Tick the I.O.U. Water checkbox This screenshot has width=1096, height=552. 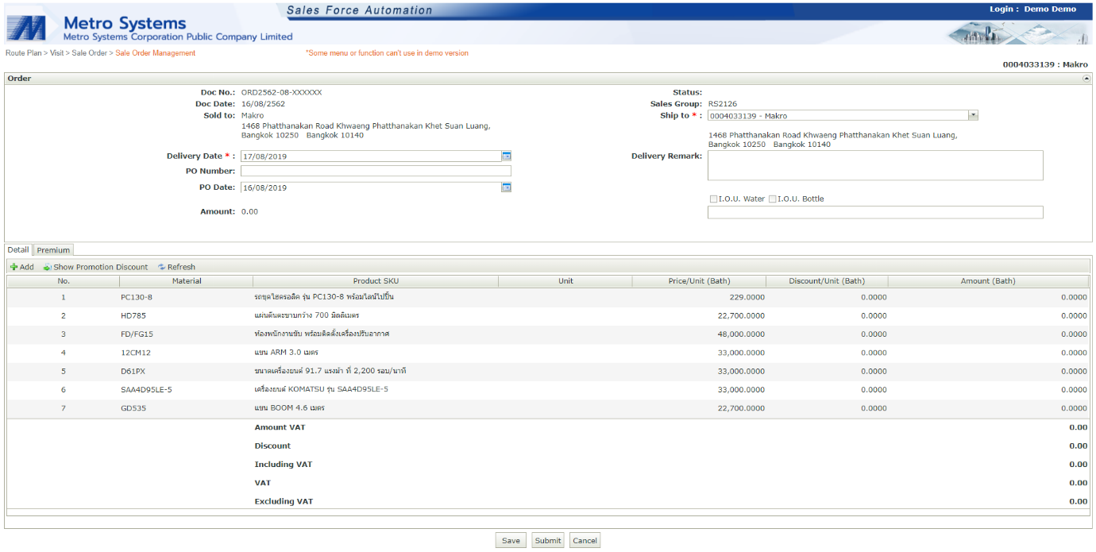(x=714, y=199)
